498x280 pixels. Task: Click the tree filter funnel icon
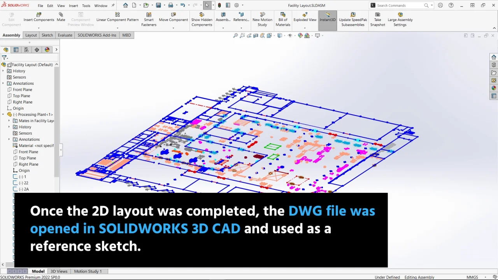tap(5, 58)
